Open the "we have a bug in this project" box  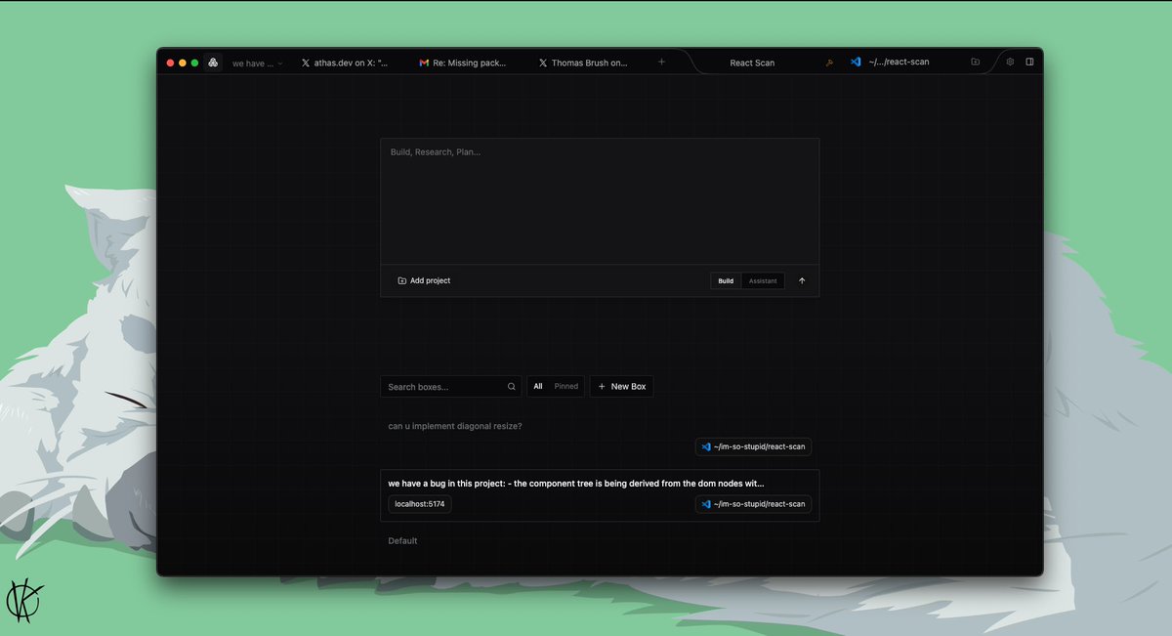coord(600,495)
